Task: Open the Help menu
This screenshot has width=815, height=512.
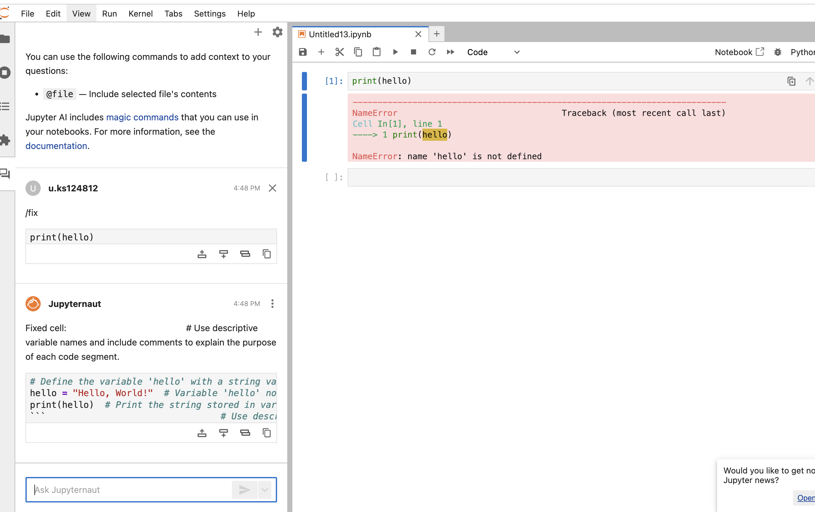Action: tap(246, 14)
